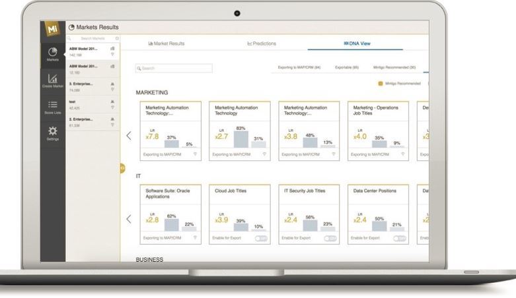Collapse the markets list panel with yellow handle
The width and height of the screenshot is (516, 298).
point(122,169)
